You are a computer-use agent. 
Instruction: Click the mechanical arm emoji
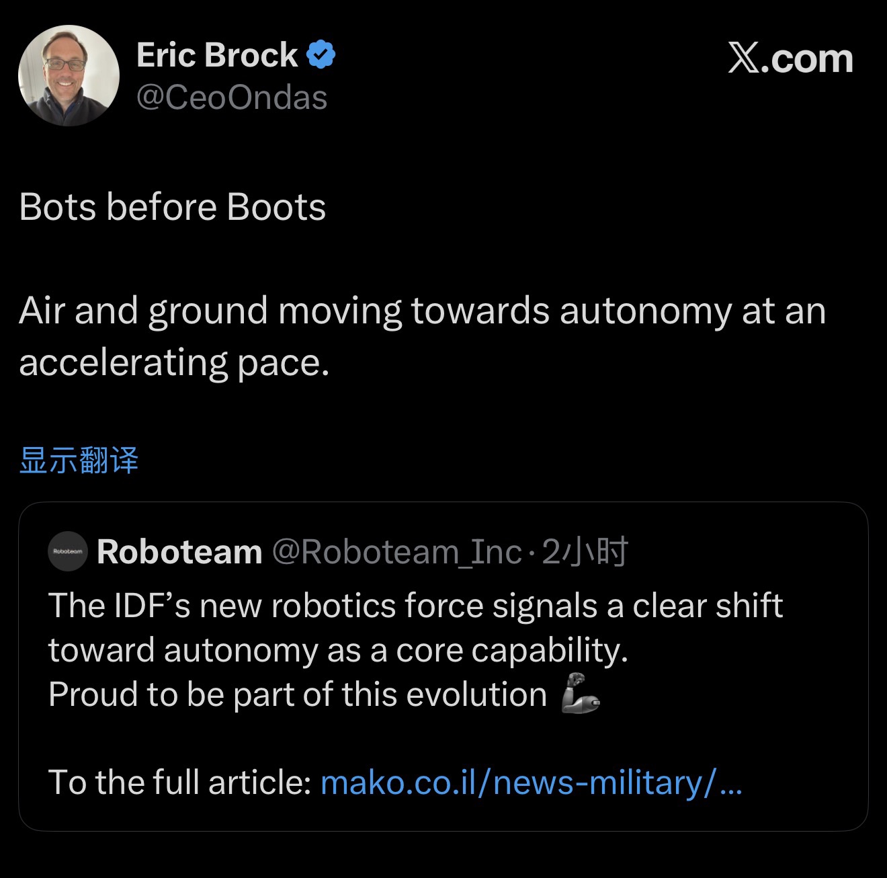point(580,694)
